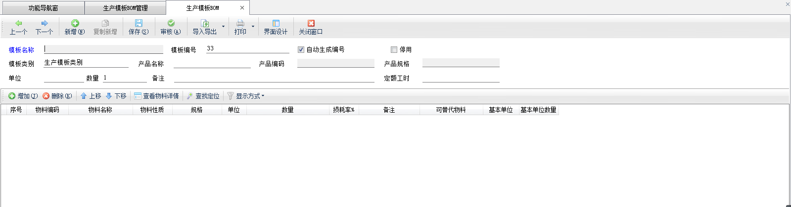
Task: Uncheck the 自动生成编号 checkbox
Action: (x=301, y=49)
